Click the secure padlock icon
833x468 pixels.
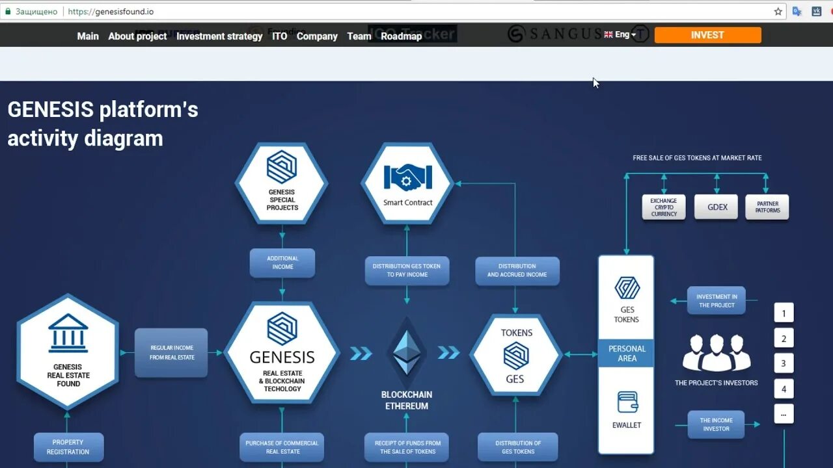tap(8, 12)
